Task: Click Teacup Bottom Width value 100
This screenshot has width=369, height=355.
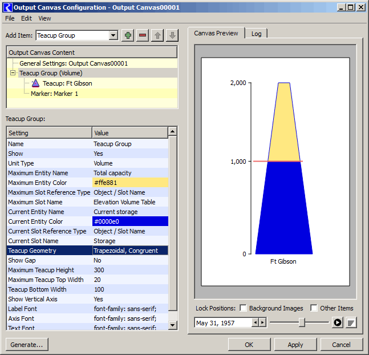Action: point(130,289)
